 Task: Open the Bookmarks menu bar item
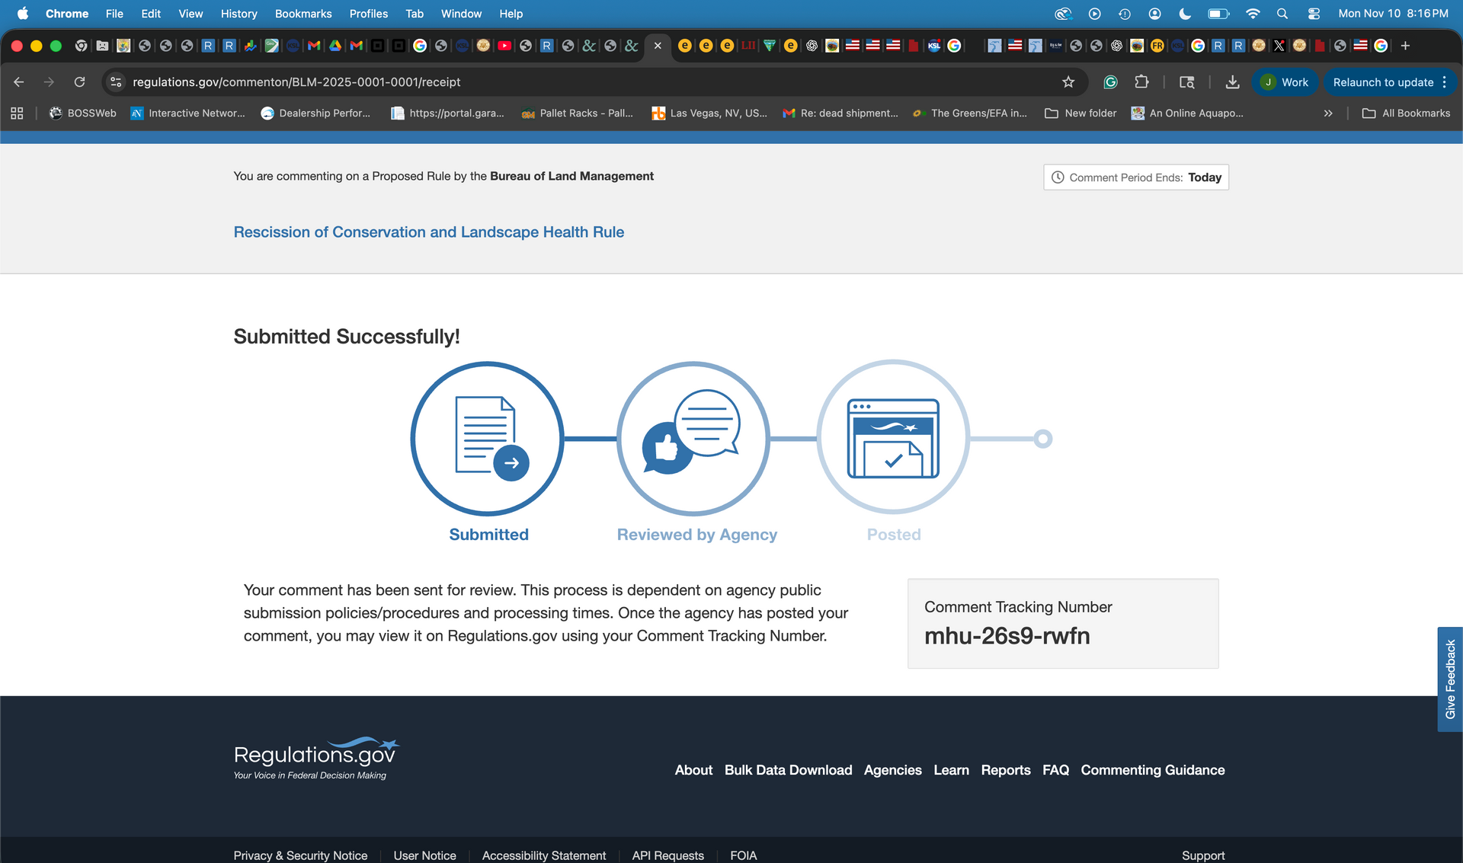coord(303,14)
